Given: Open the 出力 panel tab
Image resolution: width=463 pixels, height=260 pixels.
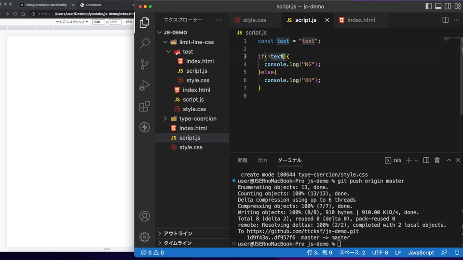Looking at the screenshot, I should tap(262, 160).
